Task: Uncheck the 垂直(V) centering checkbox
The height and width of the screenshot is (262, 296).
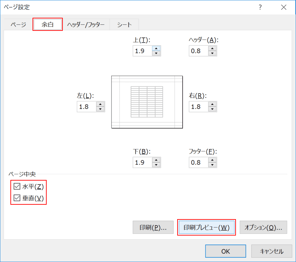Action: point(17,198)
